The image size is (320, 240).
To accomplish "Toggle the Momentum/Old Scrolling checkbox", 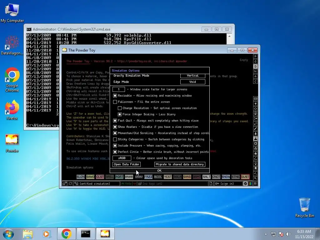I will pos(115,133).
